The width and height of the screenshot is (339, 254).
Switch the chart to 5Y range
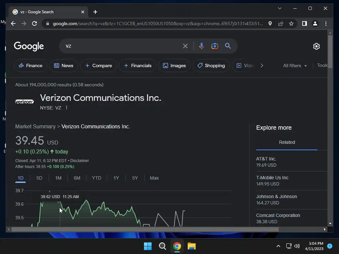[135, 178]
